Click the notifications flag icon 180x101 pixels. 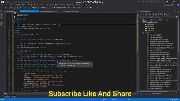click(x=139, y=2)
